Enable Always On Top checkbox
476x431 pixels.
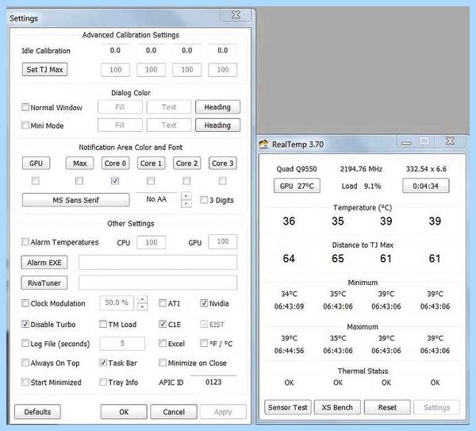[25, 363]
